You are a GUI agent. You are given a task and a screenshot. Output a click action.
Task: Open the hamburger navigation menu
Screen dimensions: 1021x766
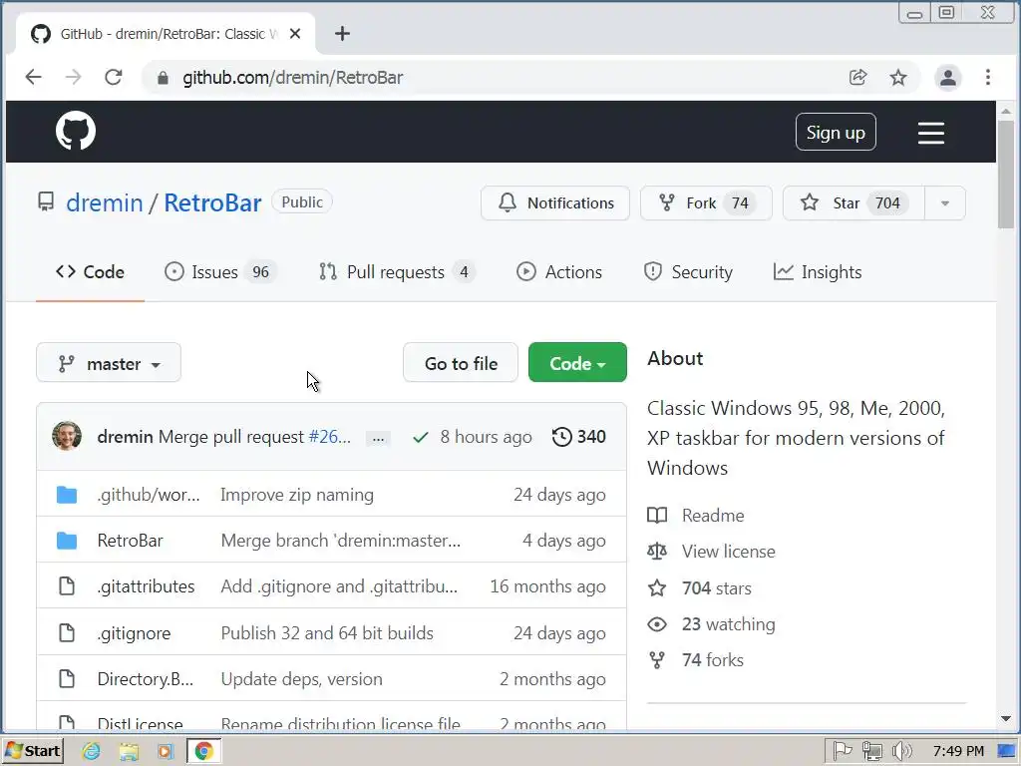931,133
